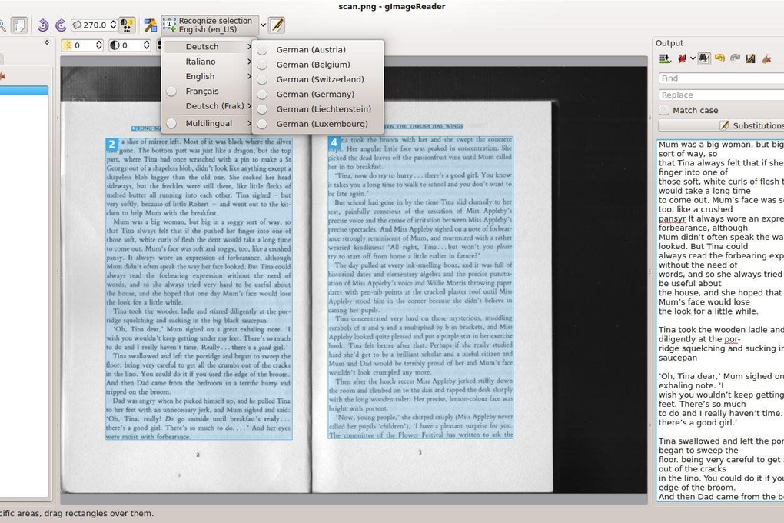Open strip line breaks options arrow
784x523 pixels.
tap(693, 58)
